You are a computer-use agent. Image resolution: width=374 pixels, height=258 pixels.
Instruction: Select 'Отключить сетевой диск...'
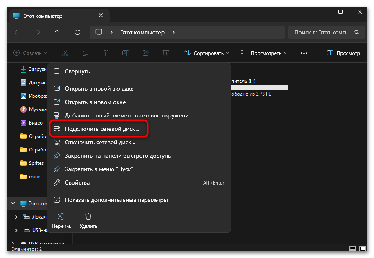coord(139,142)
